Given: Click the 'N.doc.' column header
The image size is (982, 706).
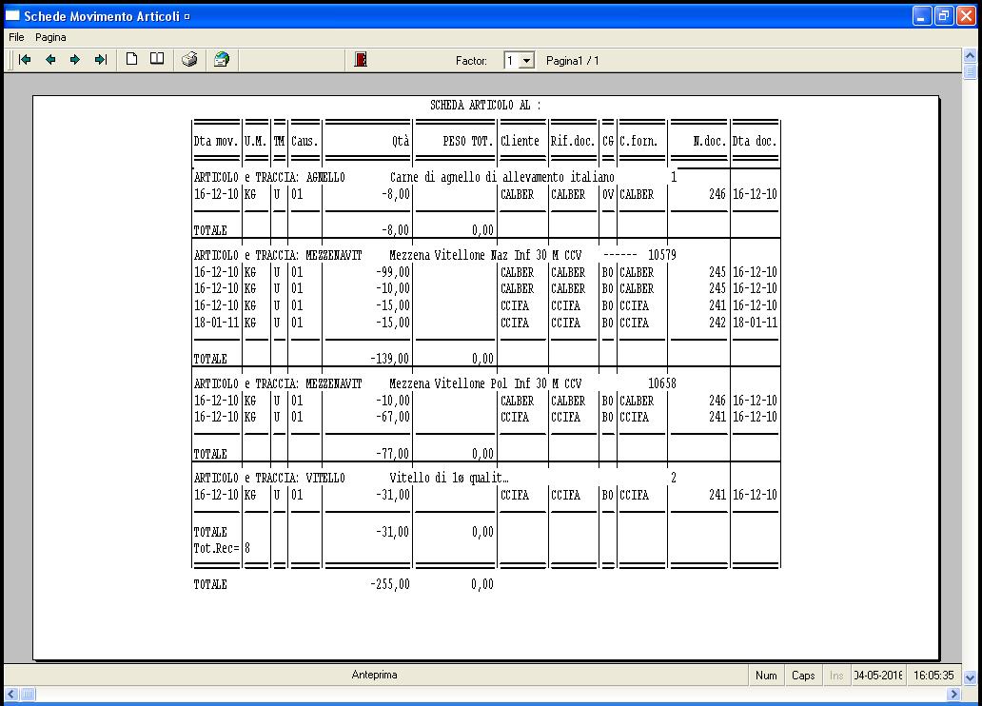Looking at the screenshot, I should [x=709, y=141].
